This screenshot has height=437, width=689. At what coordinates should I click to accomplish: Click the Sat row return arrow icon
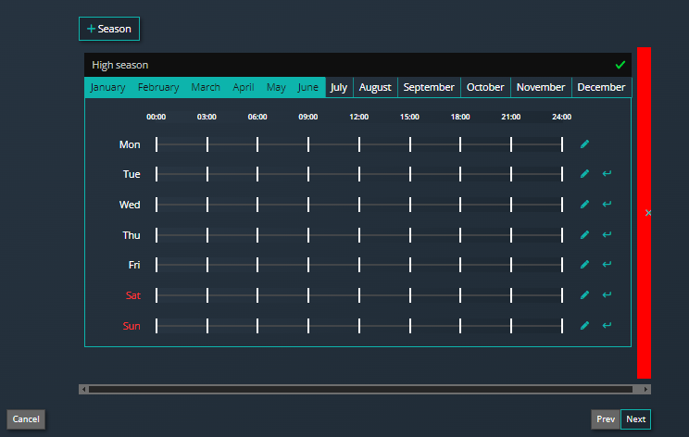(x=607, y=294)
